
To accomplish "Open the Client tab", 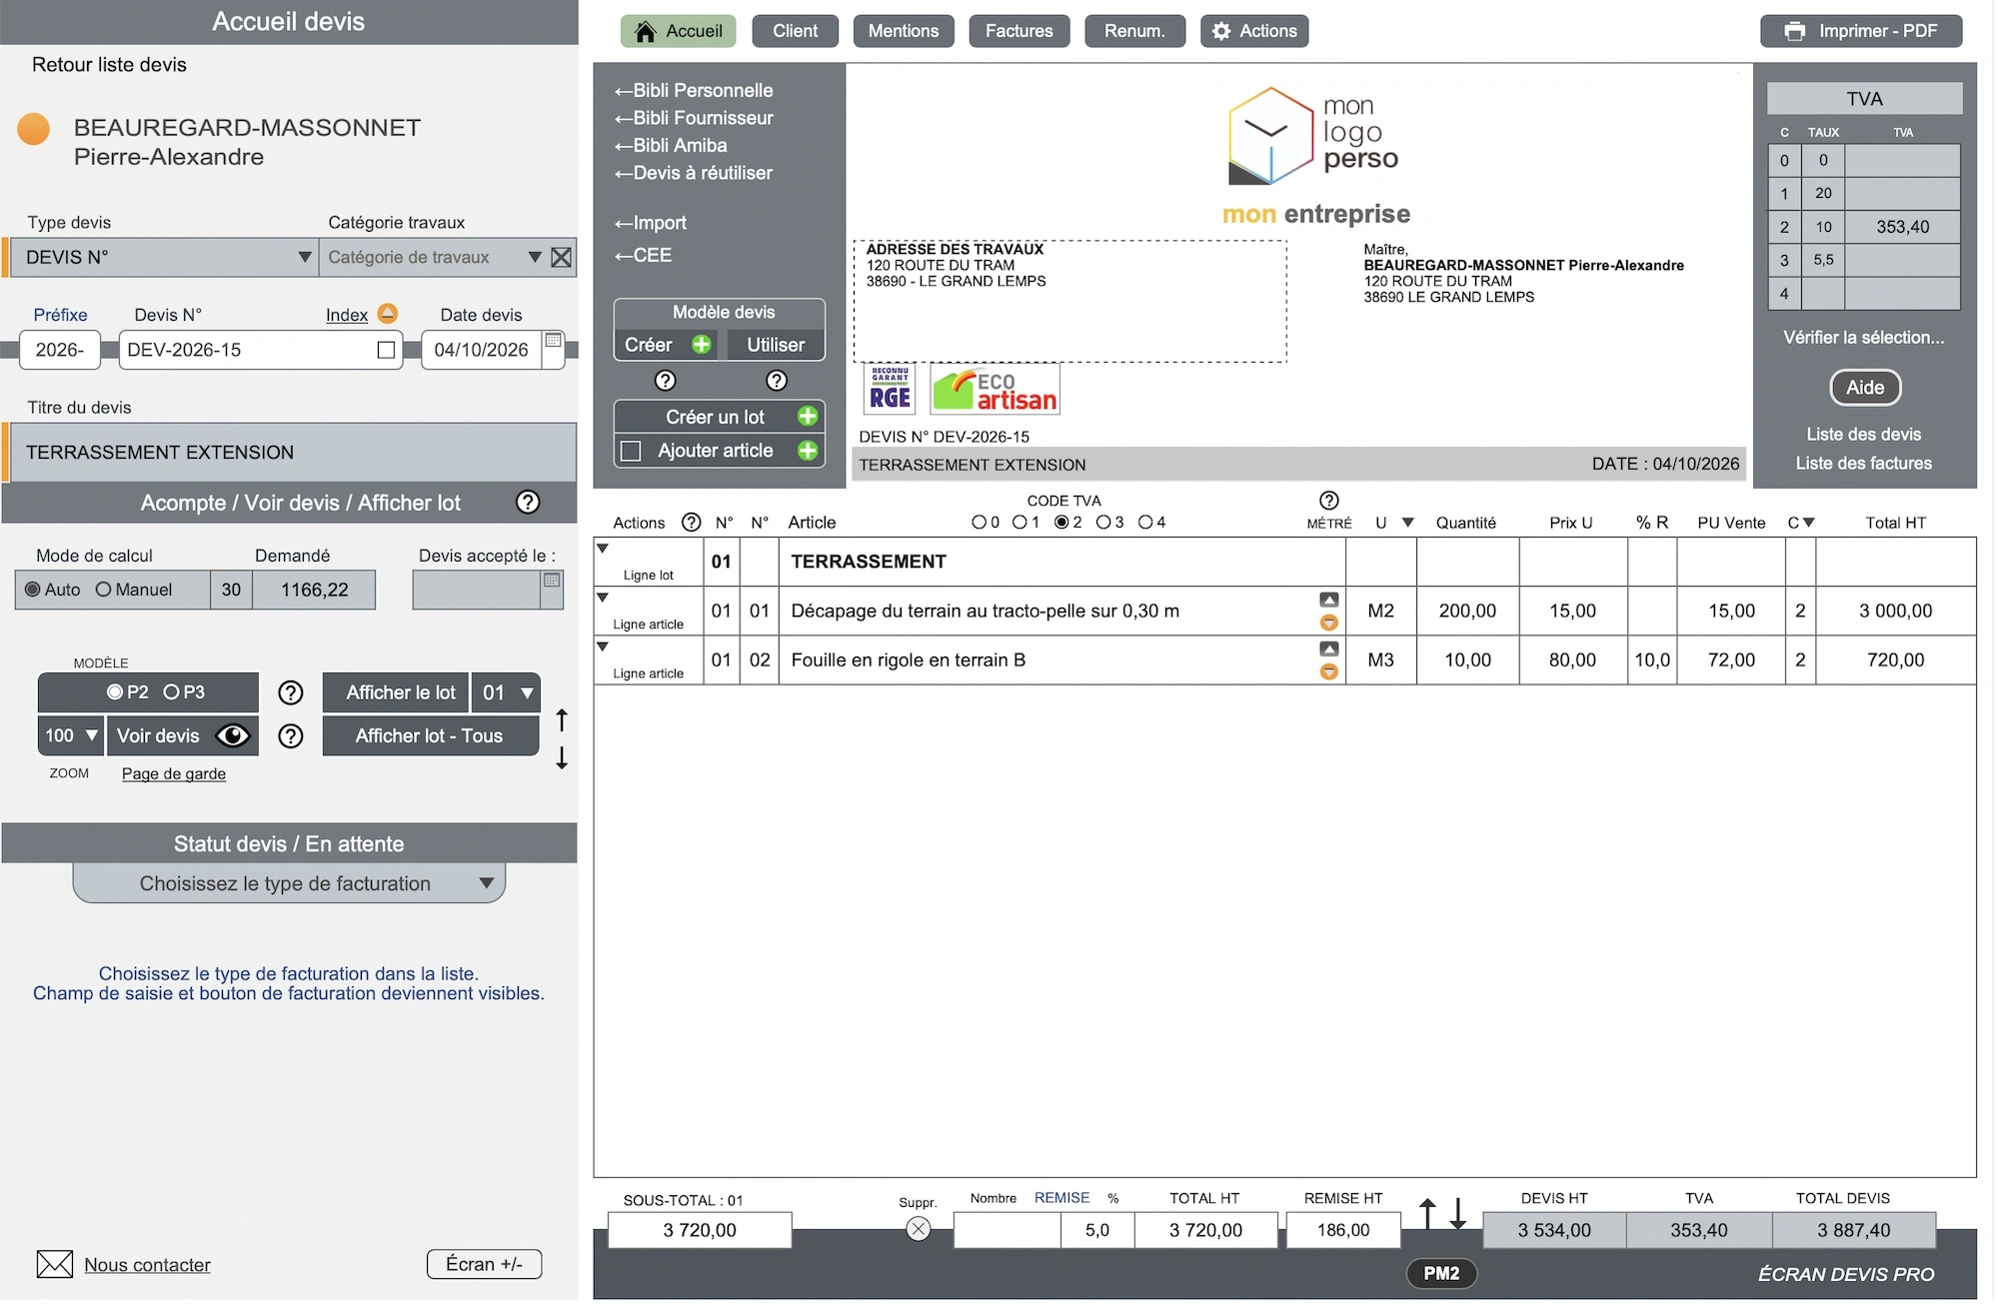I will point(796,31).
